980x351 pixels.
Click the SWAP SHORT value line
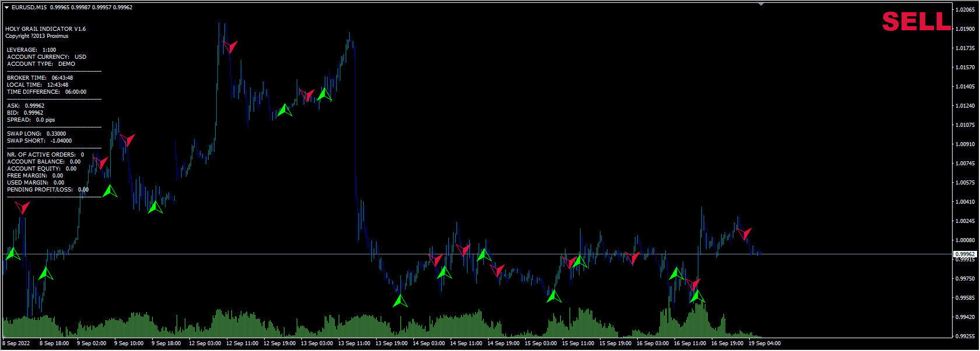click(x=39, y=141)
